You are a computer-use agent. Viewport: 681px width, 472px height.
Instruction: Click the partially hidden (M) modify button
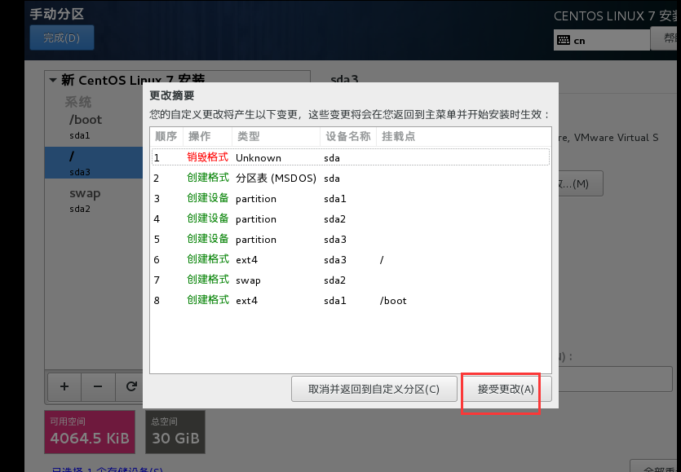(580, 183)
